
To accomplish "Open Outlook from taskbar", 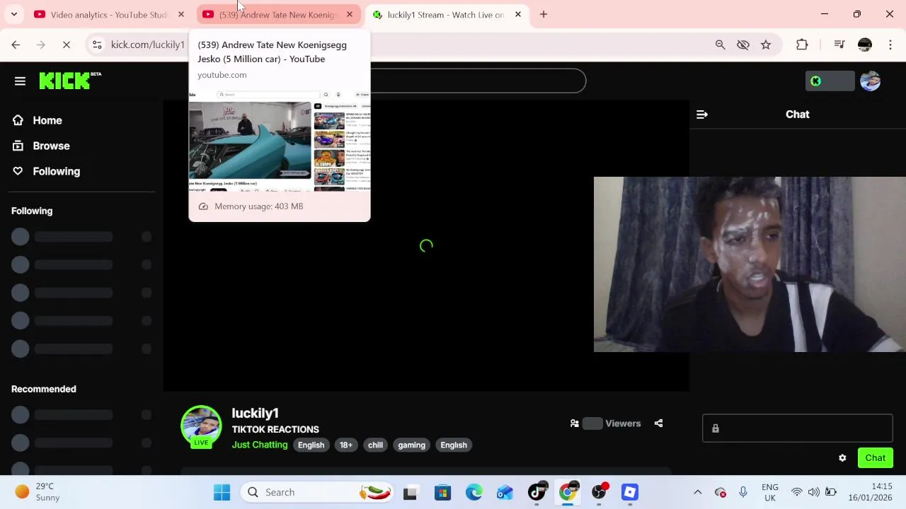I will (x=505, y=492).
